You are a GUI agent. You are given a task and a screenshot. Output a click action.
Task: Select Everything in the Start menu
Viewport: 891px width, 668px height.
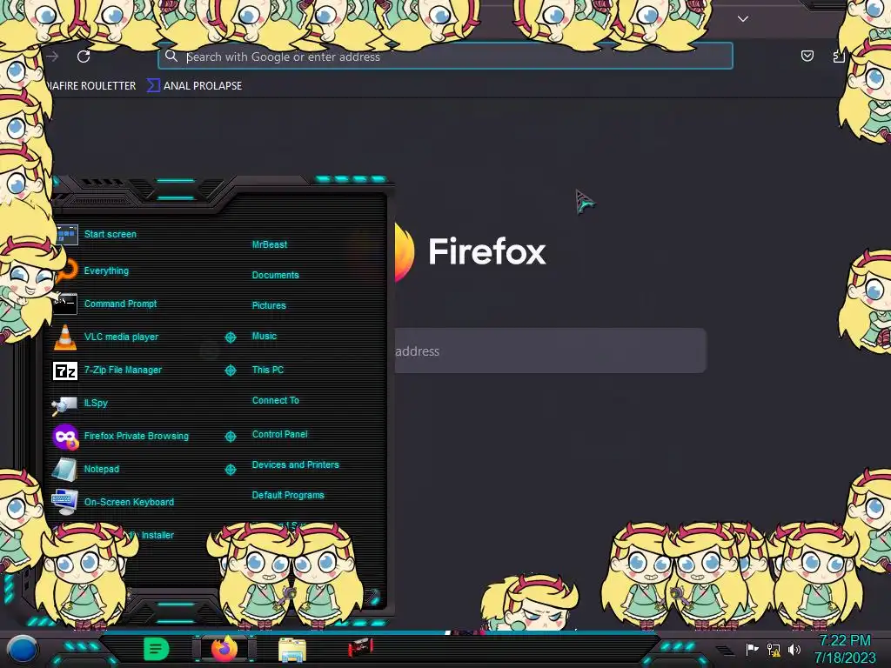106,271
